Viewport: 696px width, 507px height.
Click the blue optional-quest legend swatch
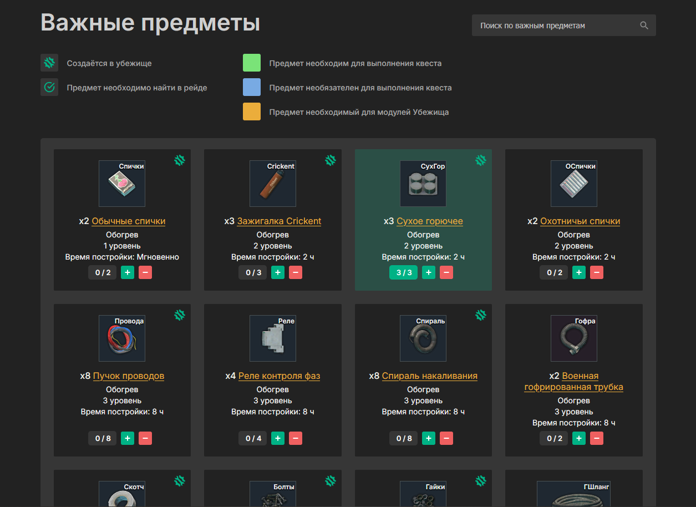[252, 87]
